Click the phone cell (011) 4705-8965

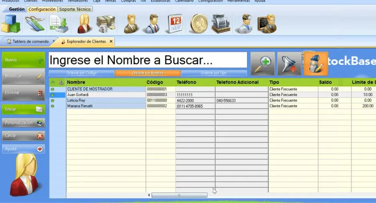195,106
